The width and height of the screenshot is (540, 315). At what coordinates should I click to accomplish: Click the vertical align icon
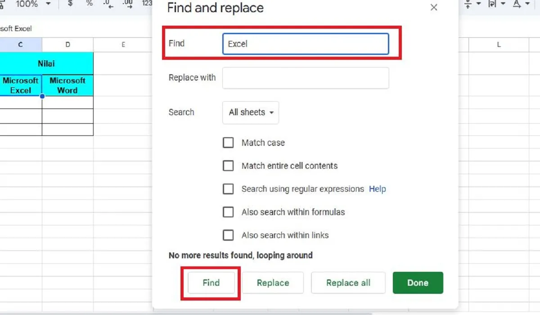click(x=468, y=4)
